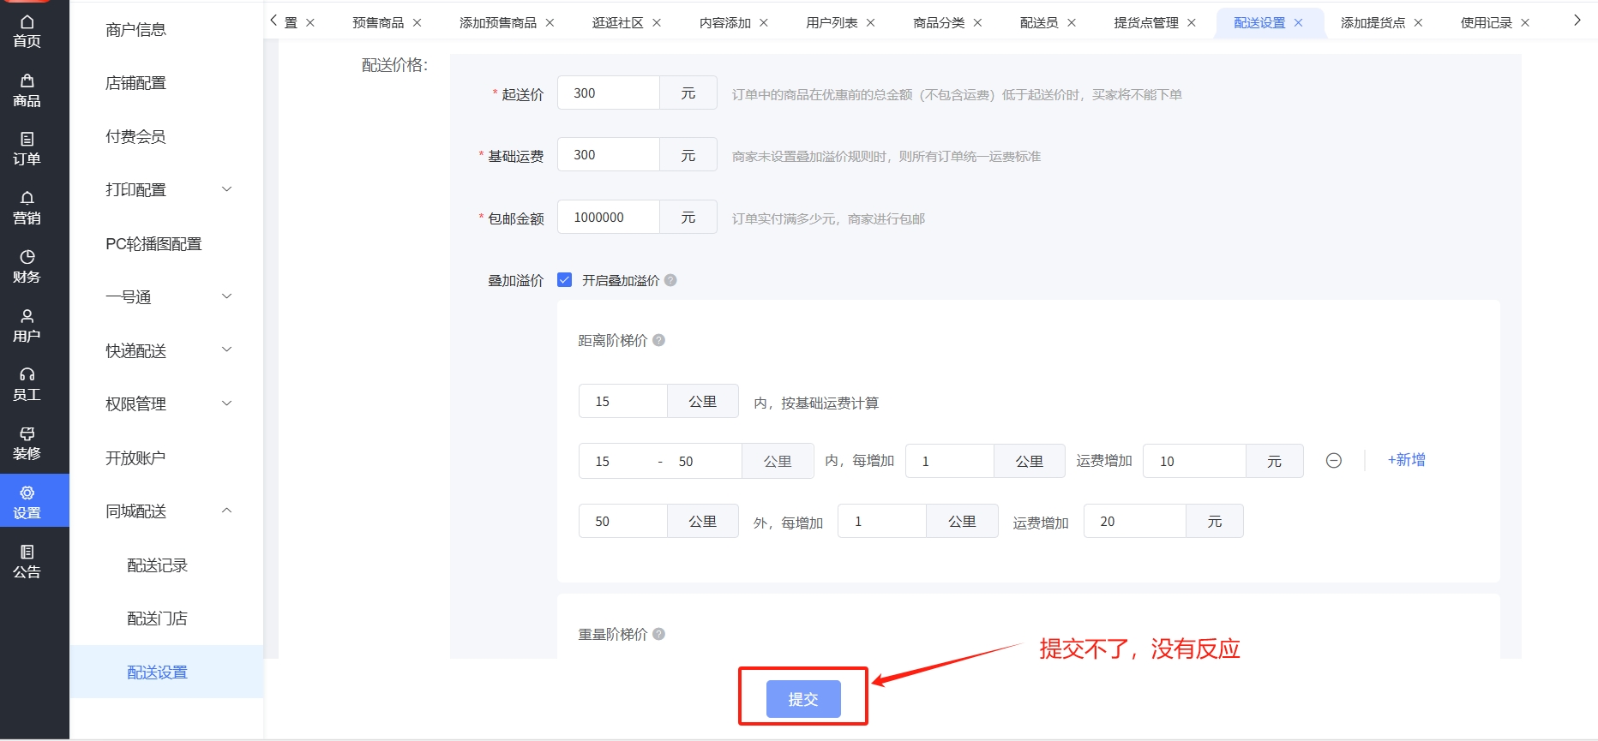
Task: Switch to the 配送员 tab
Action: 1038,23
